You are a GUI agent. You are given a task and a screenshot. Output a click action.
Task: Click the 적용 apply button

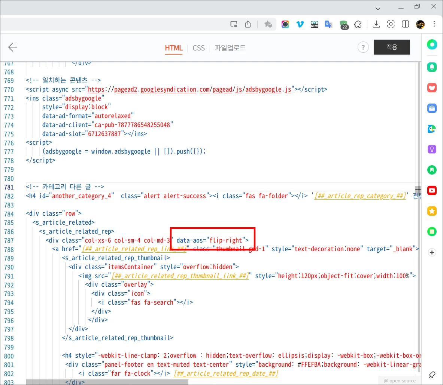click(x=392, y=47)
